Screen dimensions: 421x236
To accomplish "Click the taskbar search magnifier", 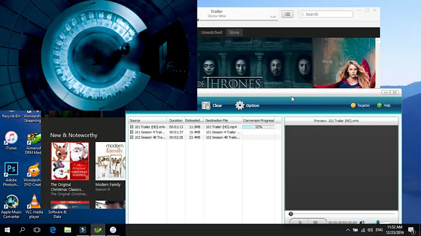I will [22, 230].
